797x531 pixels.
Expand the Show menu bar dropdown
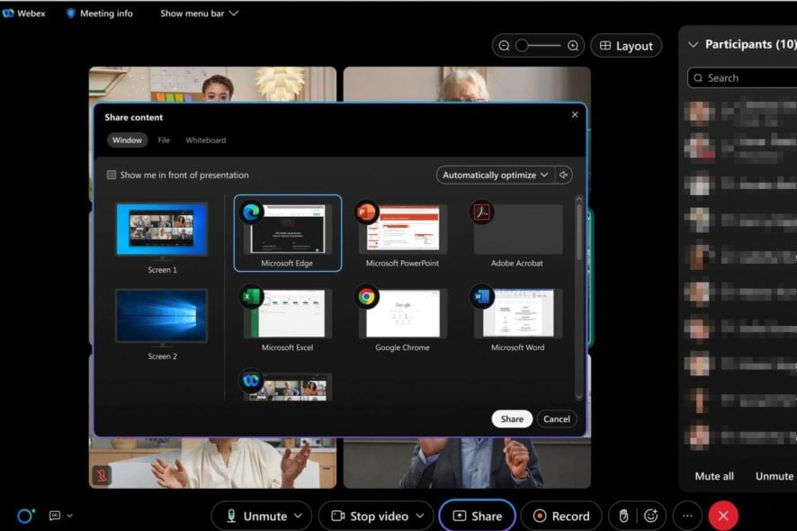pyautogui.click(x=199, y=13)
